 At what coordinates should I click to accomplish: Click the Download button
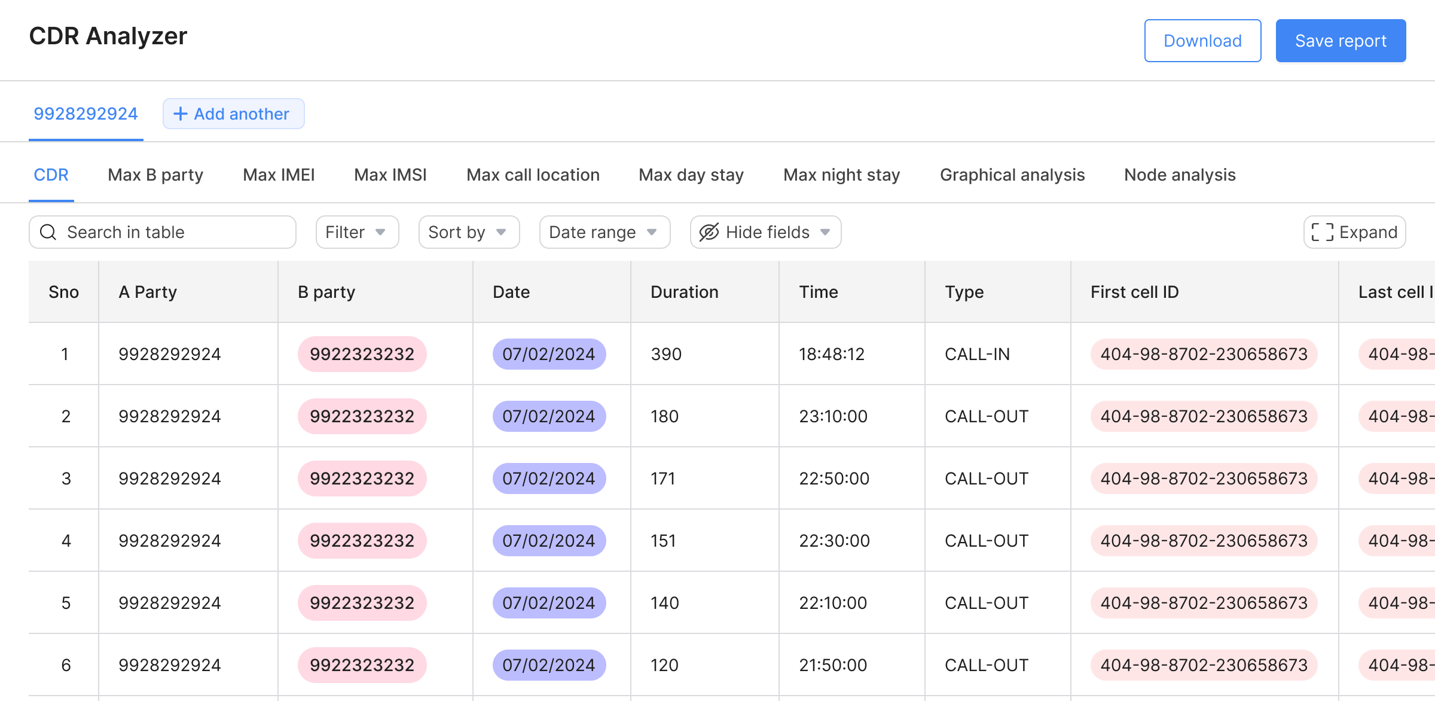point(1202,41)
